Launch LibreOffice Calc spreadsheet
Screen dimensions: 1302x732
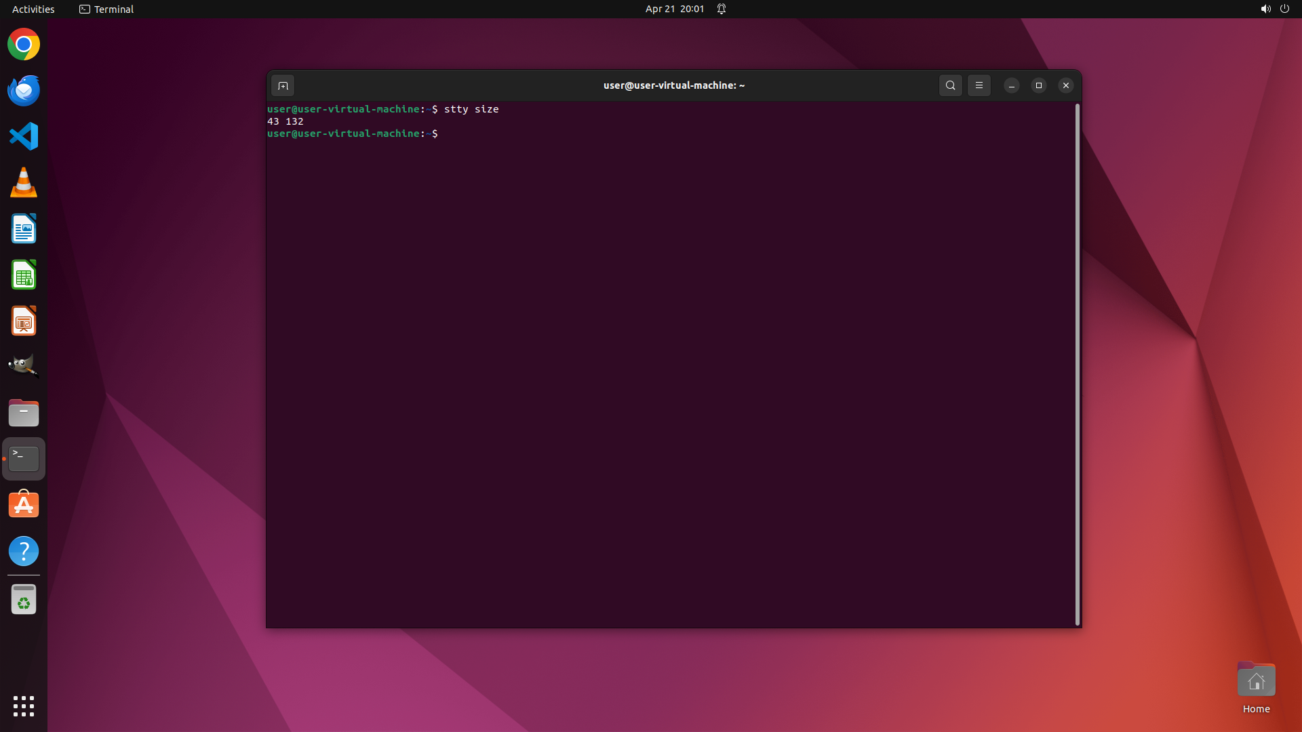[x=24, y=274]
